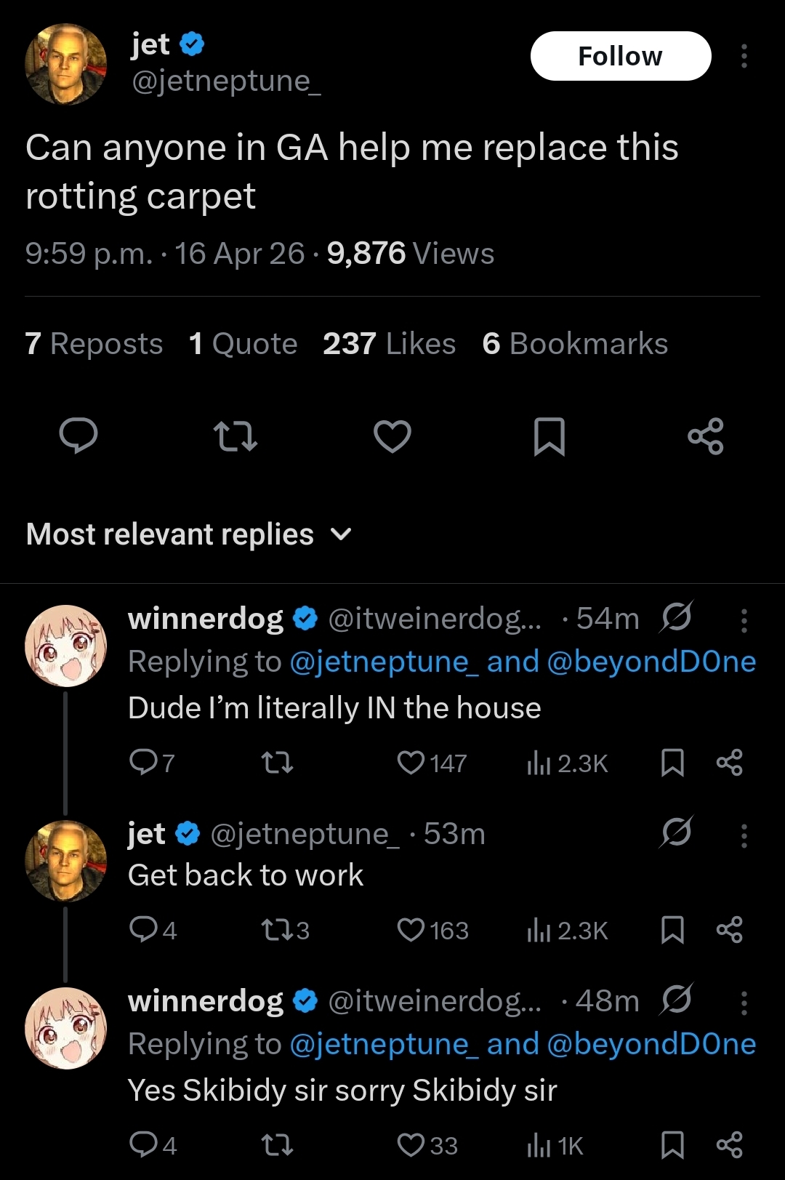Screen dimensions: 785x1180
Task: Like the main post about rotting carpet
Action: click(392, 436)
